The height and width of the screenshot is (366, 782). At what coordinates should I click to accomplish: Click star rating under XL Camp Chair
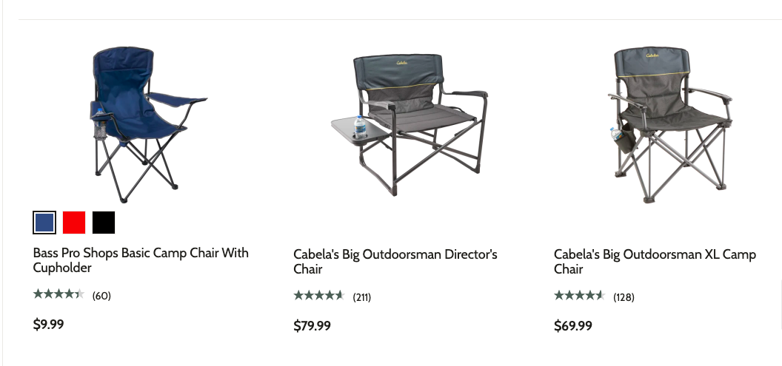[580, 296]
